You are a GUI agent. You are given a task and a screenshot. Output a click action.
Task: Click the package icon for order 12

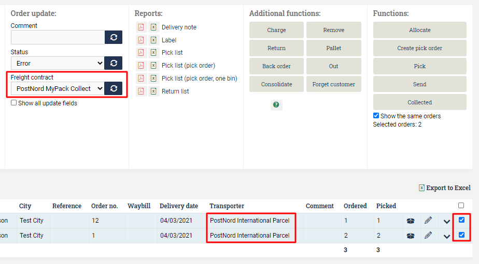pos(411,221)
